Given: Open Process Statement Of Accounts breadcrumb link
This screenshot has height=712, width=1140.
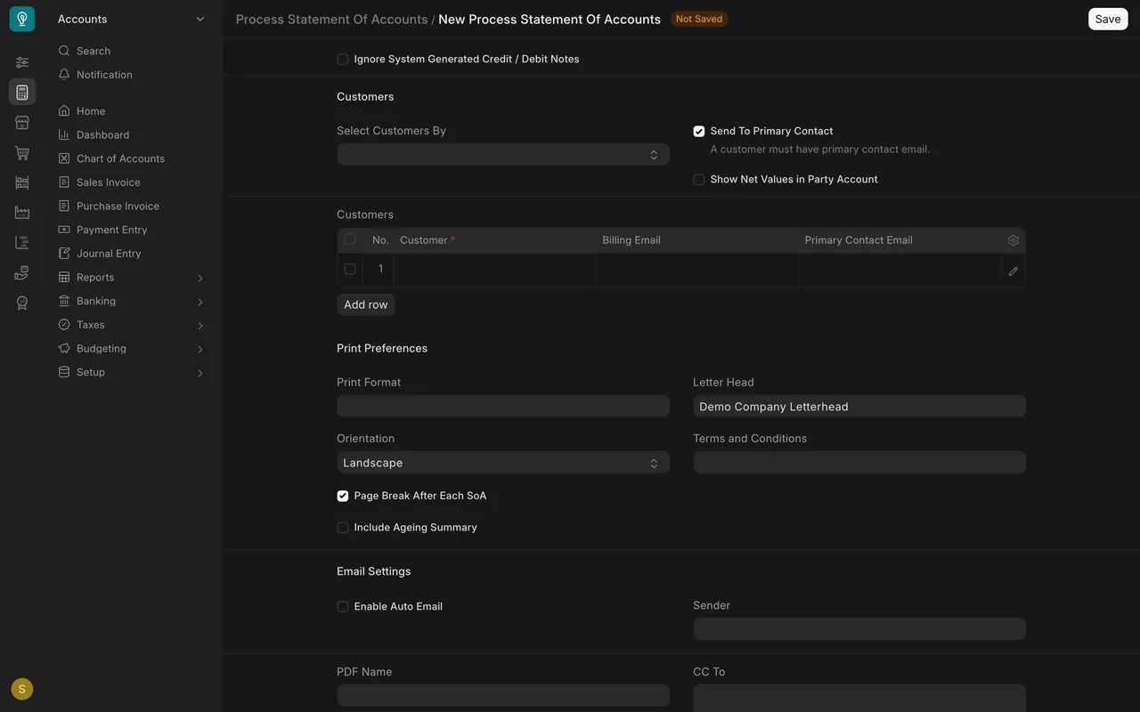Looking at the screenshot, I should (x=331, y=19).
